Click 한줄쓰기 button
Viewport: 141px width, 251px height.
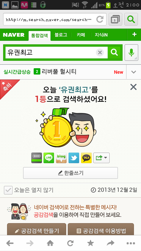[70, 173]
